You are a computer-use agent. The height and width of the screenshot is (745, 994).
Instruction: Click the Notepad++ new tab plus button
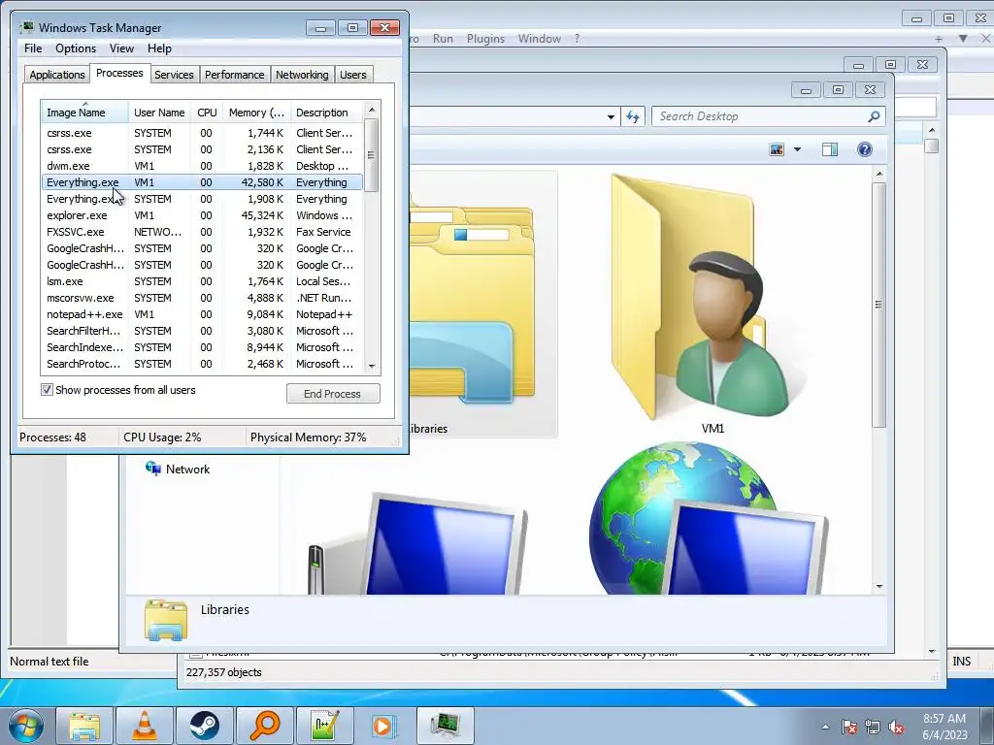939,39
